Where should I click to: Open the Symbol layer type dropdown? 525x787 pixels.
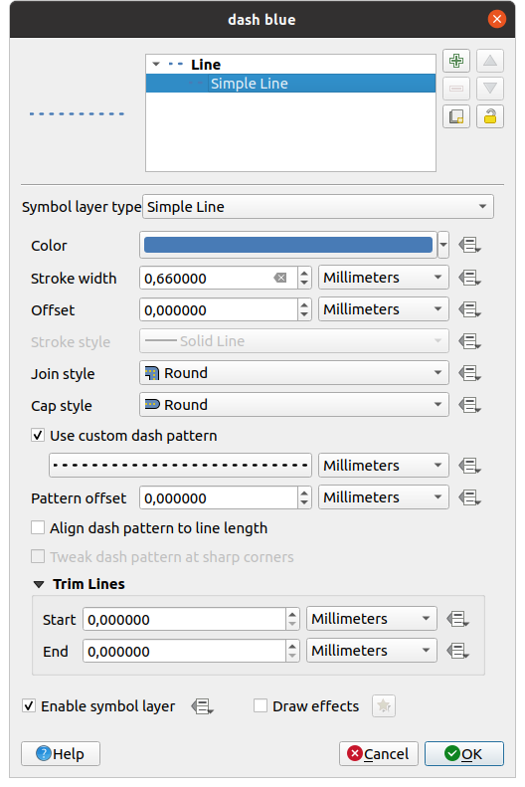point(318,207)
